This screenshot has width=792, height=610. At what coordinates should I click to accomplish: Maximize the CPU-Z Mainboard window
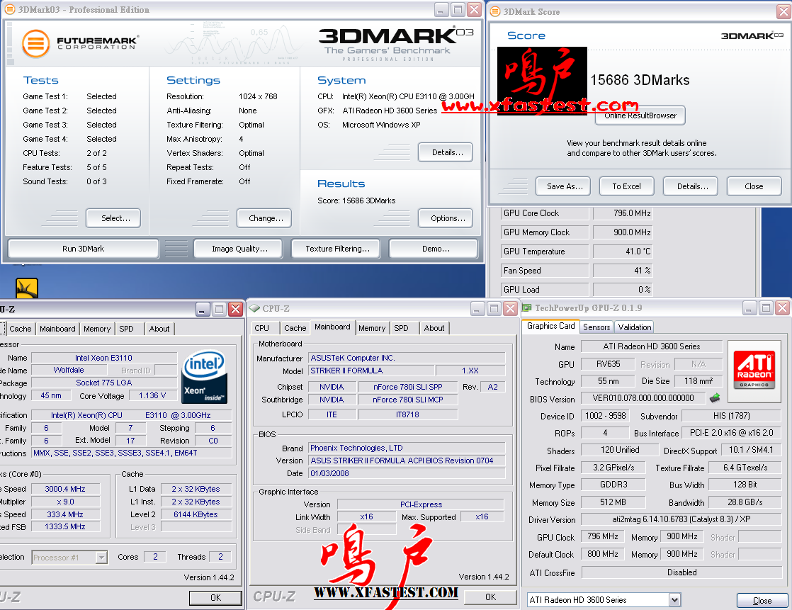pos(494,308)
